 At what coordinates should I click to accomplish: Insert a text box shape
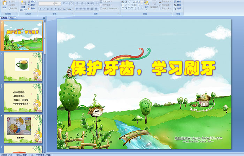(123, 2)
